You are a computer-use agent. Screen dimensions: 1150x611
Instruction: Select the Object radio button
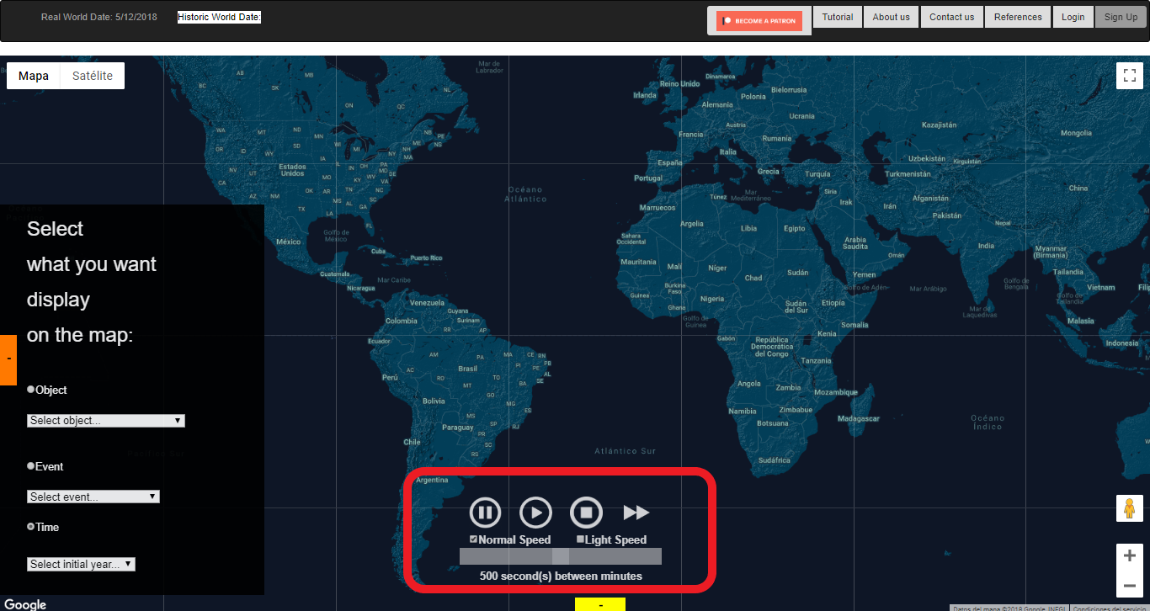pyautogui.click(x=31, y=390)
